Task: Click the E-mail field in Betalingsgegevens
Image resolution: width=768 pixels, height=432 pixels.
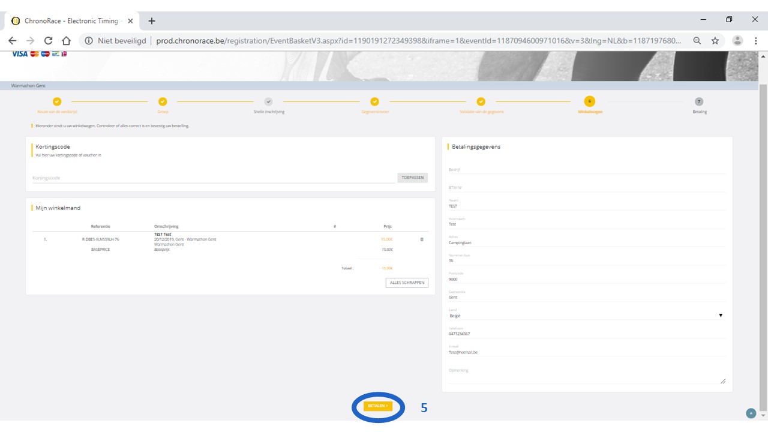Action: pos(586,352)
